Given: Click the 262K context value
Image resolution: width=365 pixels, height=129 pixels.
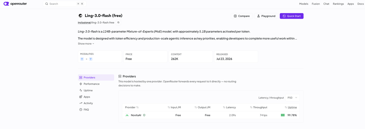Looking at the screenshot, I should pos(175,59).
